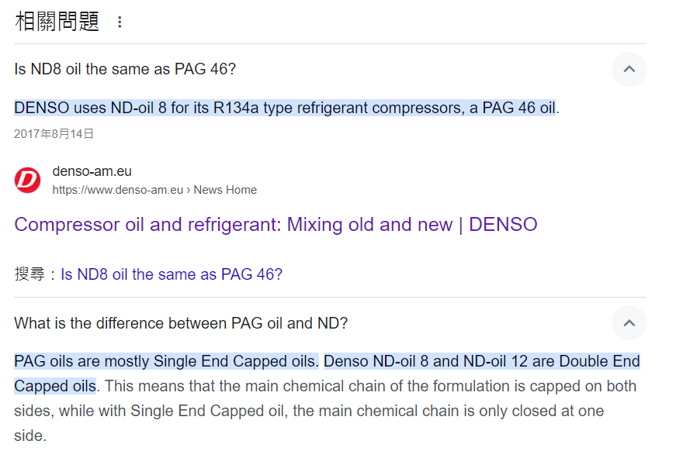Search for "Is ND8 oil the same as PAG 46?"

172,274
